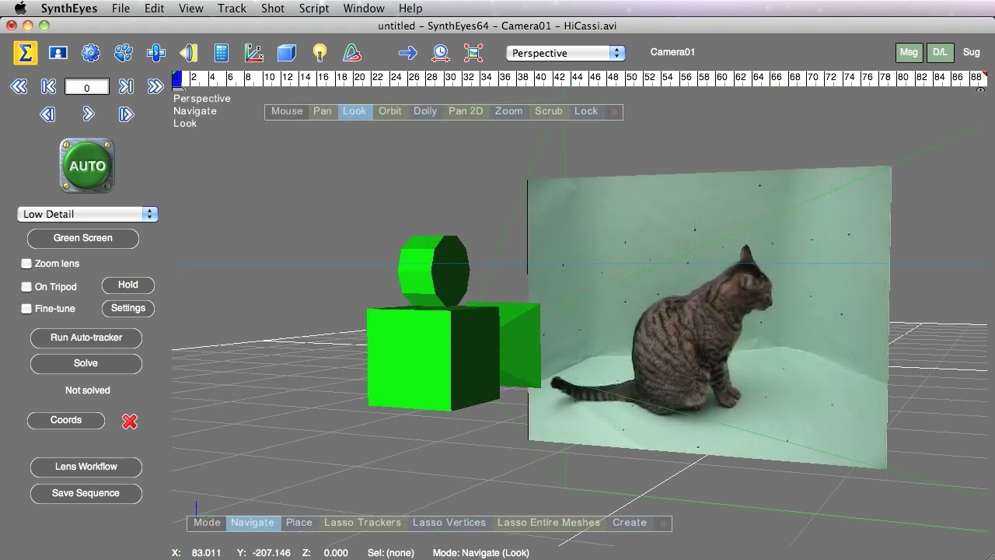The height and width of the screenshot is (560, 995).
Task: Open the Lighting bulb room icon
Action: [319, 53]
